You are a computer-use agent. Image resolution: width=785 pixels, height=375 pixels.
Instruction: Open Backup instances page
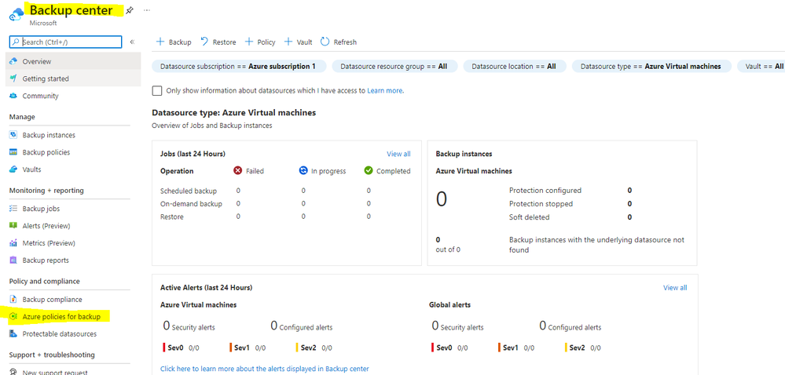coord(49,135)
